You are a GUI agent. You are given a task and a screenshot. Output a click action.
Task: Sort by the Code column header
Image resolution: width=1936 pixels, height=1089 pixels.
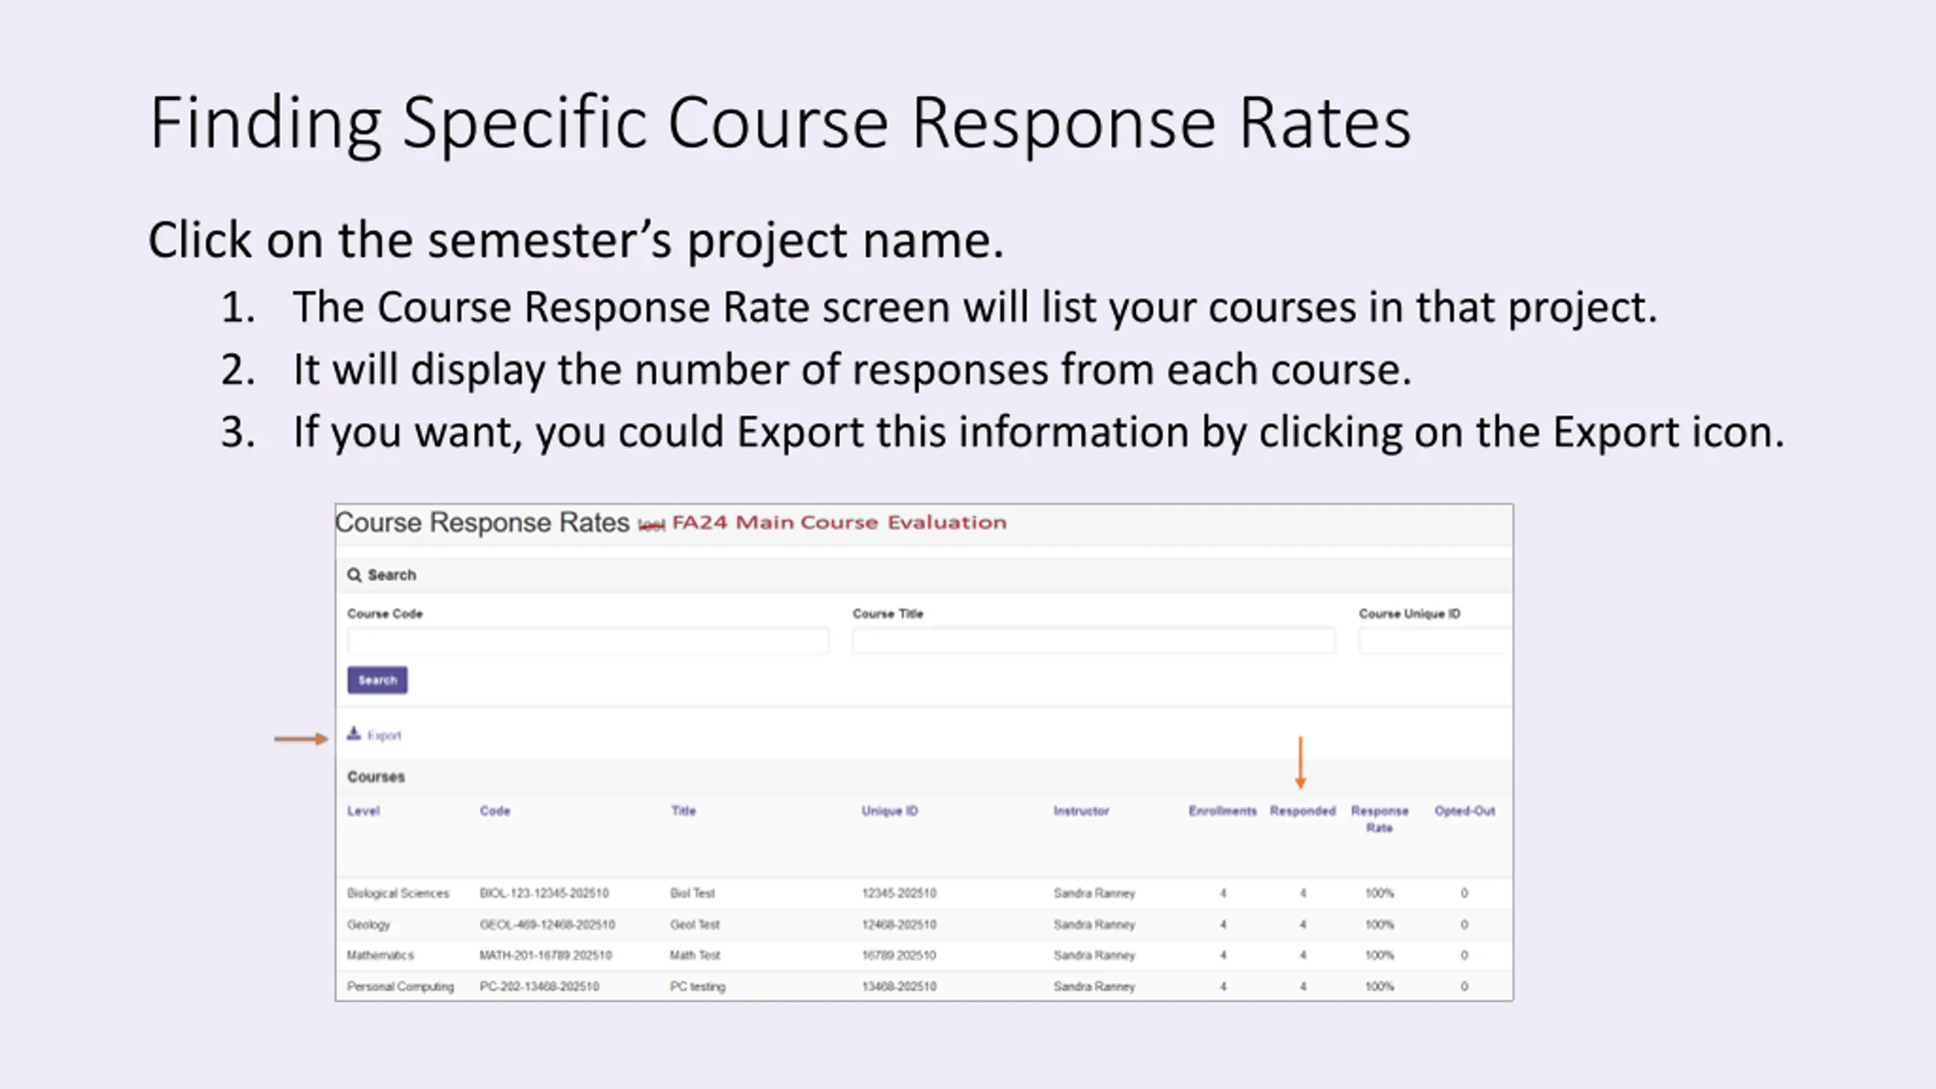[495, 811]
